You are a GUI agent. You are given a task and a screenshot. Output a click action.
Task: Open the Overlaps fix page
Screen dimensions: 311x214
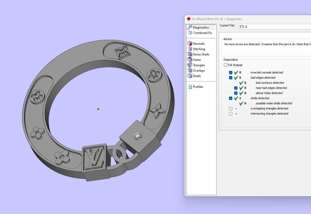pos(199,71)
